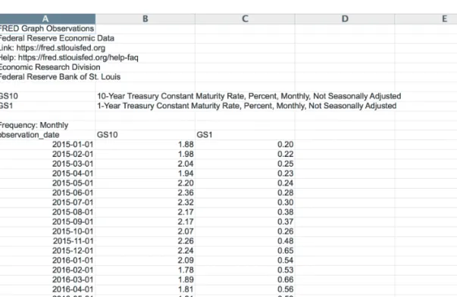Select 10-Year Treasury Constant Maturity Rate description
Screen dimensions: 457x297
[249, 96]
